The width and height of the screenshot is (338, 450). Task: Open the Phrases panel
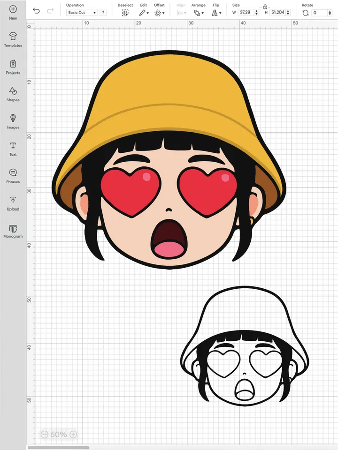point(13,173)
